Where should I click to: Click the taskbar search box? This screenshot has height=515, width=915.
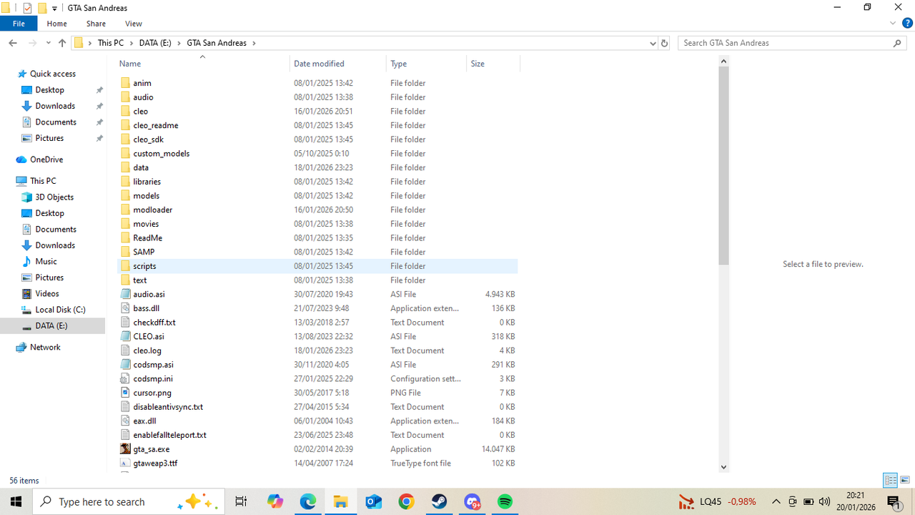click(x=129, y=501)
